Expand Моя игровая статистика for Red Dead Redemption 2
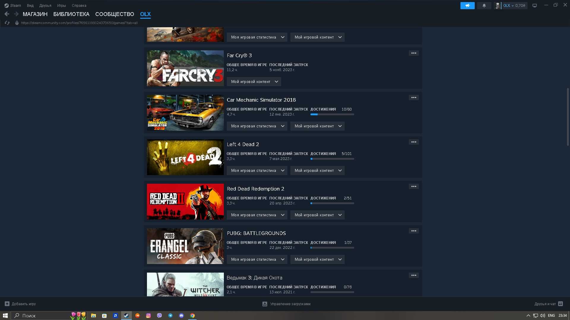570x320 pixels. [257, 215]
